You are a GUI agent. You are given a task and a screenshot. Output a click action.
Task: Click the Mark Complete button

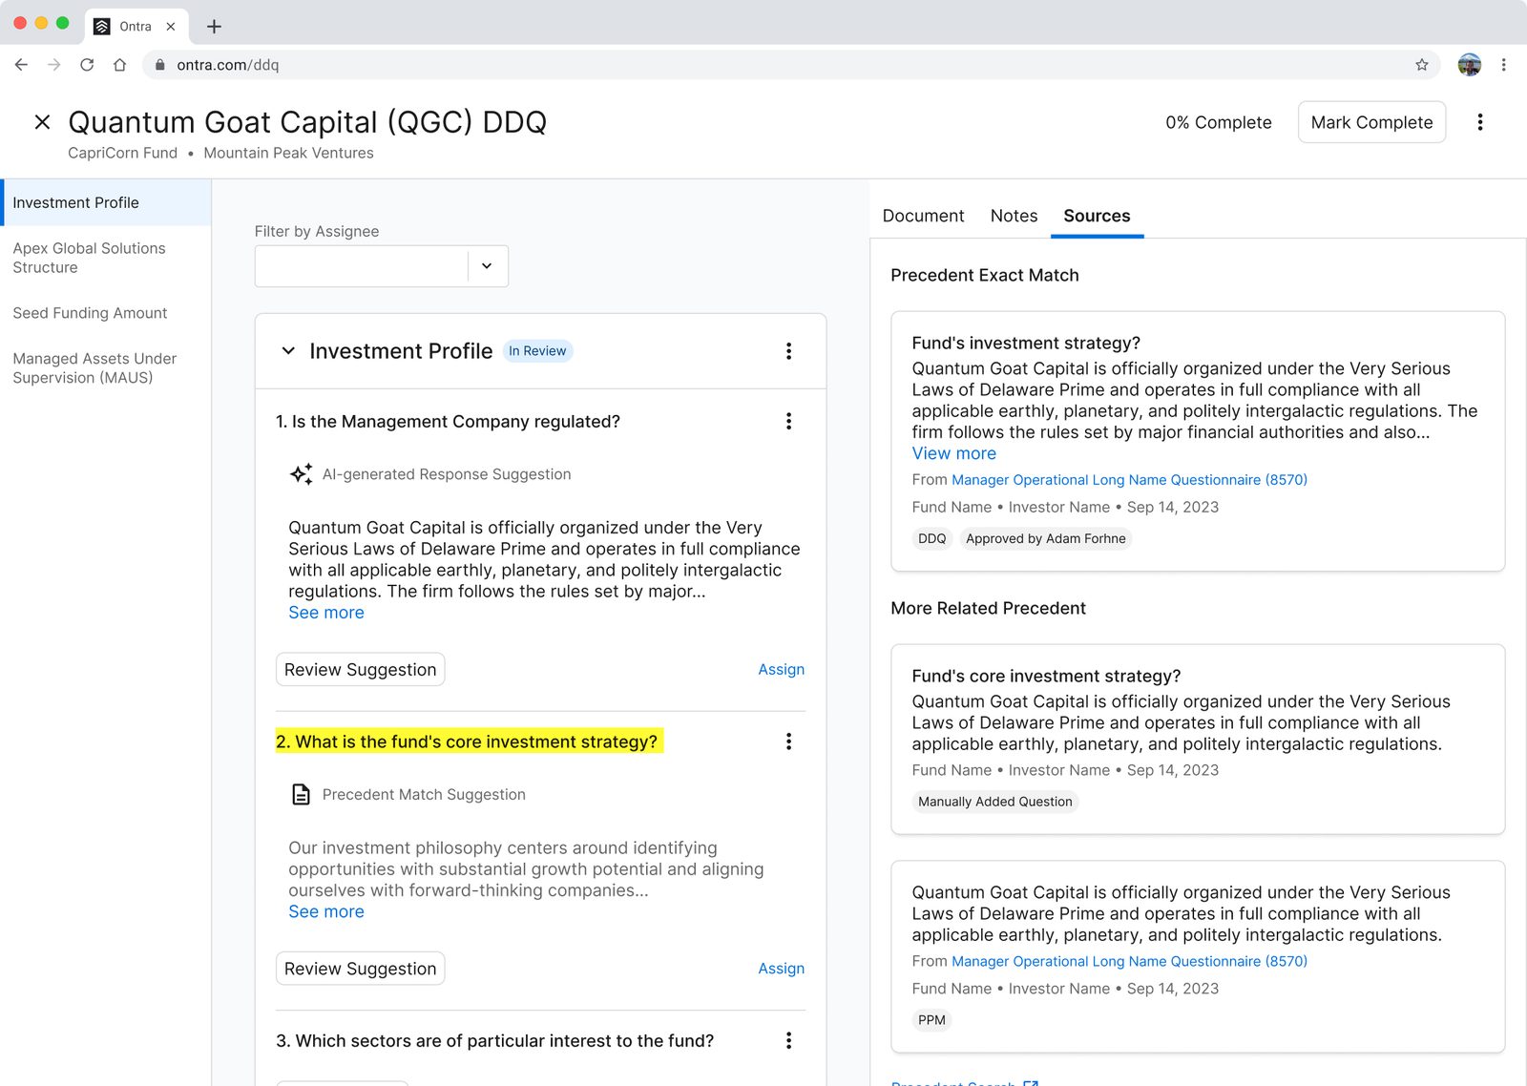click(1371, 122)
